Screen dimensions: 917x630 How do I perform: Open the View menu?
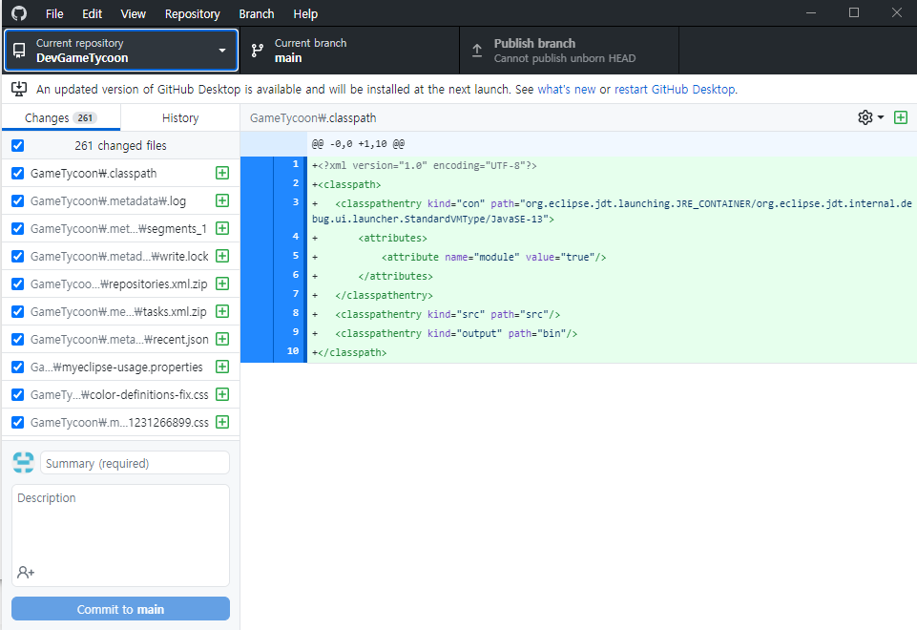coord(134,13)
